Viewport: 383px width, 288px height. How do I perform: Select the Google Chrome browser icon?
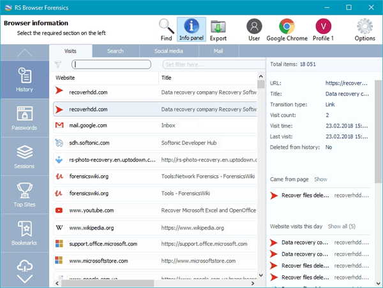287,29
